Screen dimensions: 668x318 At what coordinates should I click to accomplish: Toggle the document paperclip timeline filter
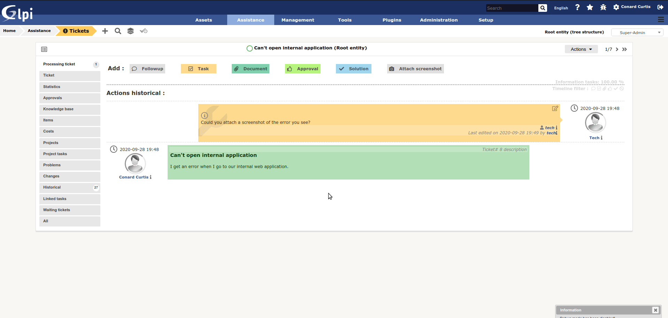point(604,89)
